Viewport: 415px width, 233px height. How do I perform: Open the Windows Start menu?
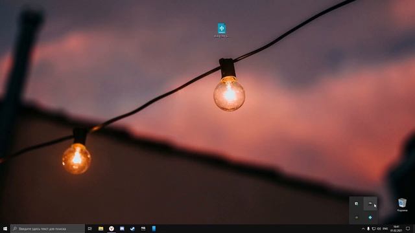click(x=5, y=228)
